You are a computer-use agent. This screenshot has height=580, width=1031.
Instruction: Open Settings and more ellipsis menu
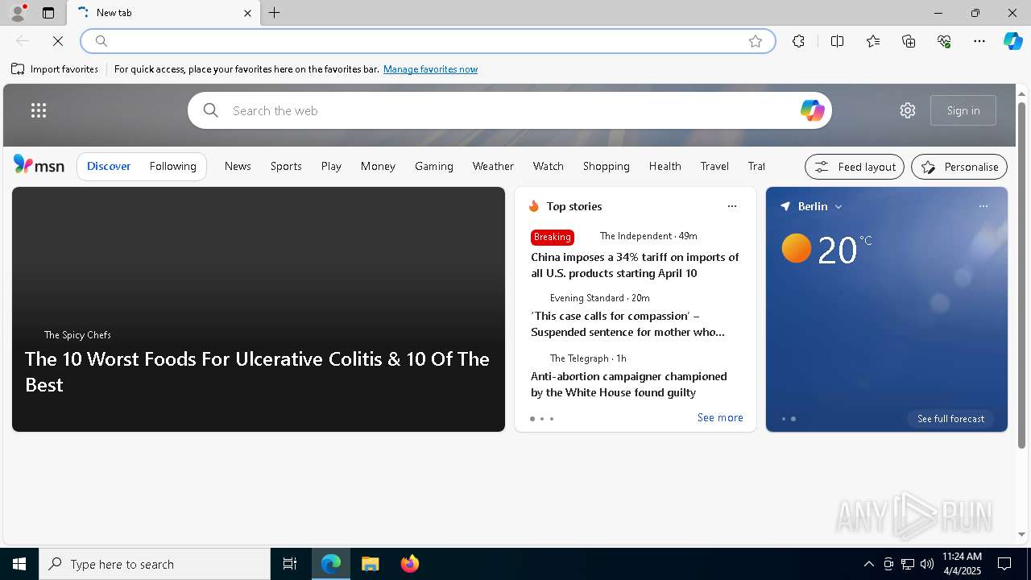[x=979, y=41]
